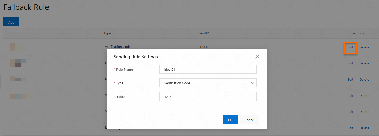Delete the fourth fallback rule
This screenshot has width=379, height=136.
[364, 96]
